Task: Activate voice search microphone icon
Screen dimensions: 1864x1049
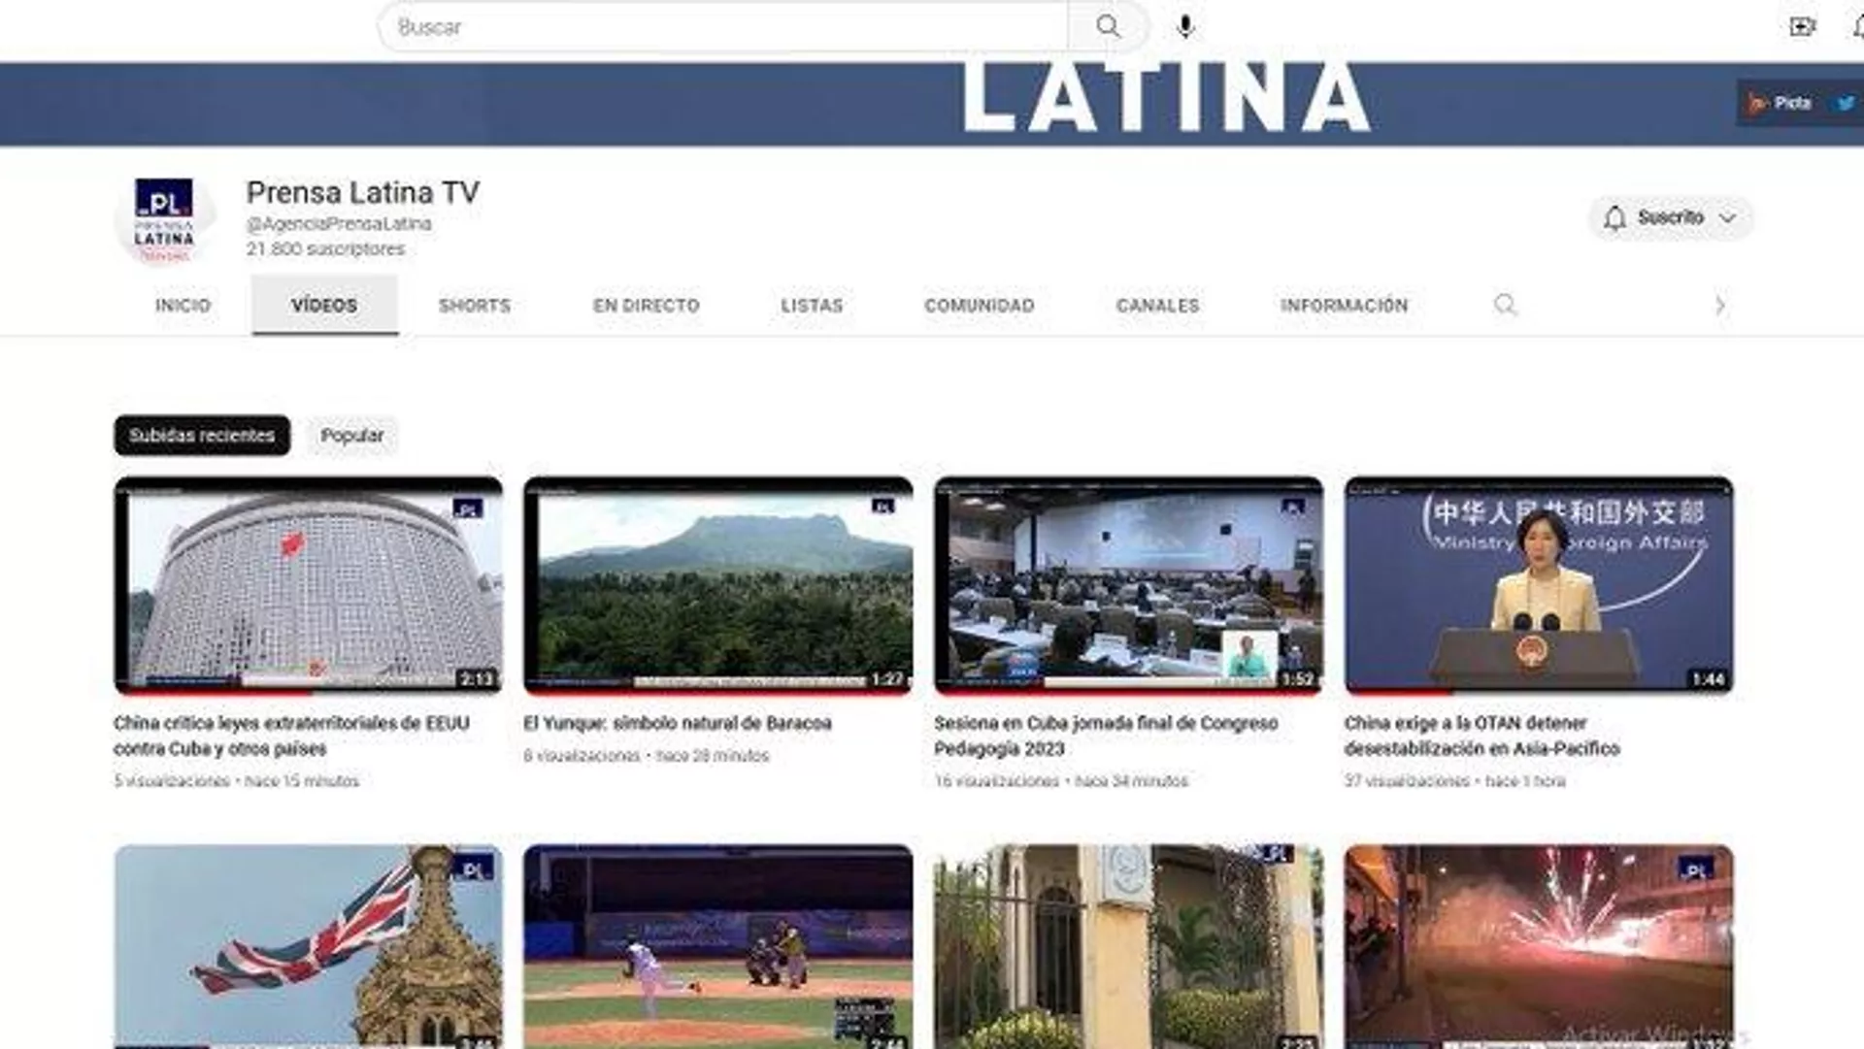Action: tap(1185, 26)
